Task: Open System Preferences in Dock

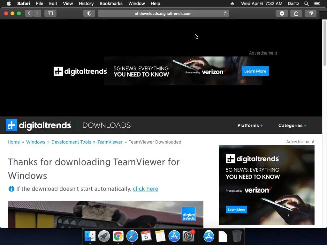Action: pyautogui.click(x=188, y=236)
